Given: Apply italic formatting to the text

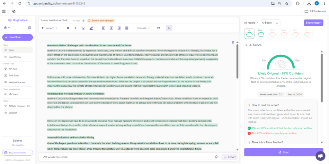Looking at the screenshot, I should (x=76, y=28).
